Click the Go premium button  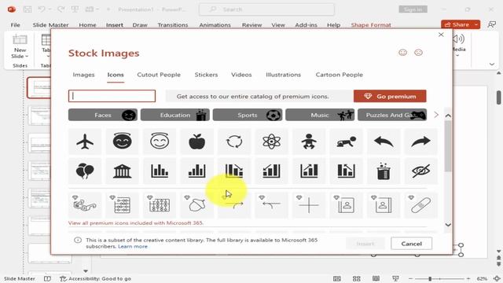coord(390,96)
